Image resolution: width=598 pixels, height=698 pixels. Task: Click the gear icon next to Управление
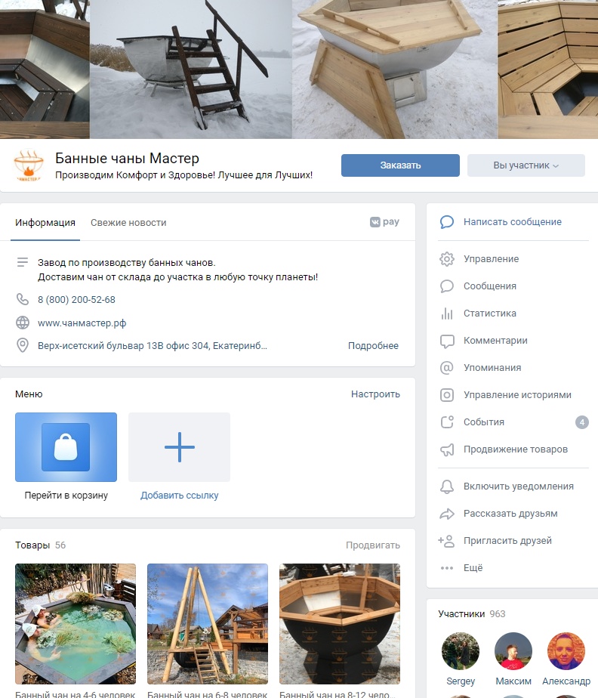tap(447, 258)
